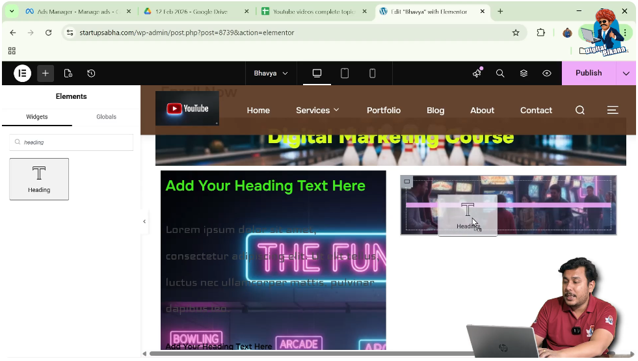This screenshot has height=361, width=638.
Task: Click the Add Element plus button
Action: [x=46, y=74]
